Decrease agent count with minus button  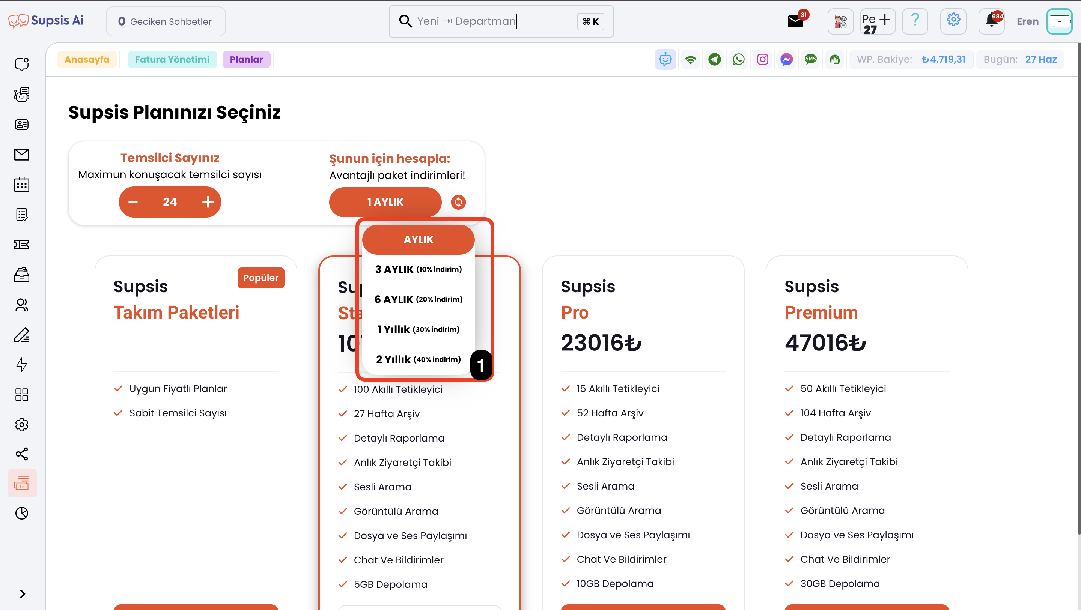pyautogui.click(x=133, y=202)
